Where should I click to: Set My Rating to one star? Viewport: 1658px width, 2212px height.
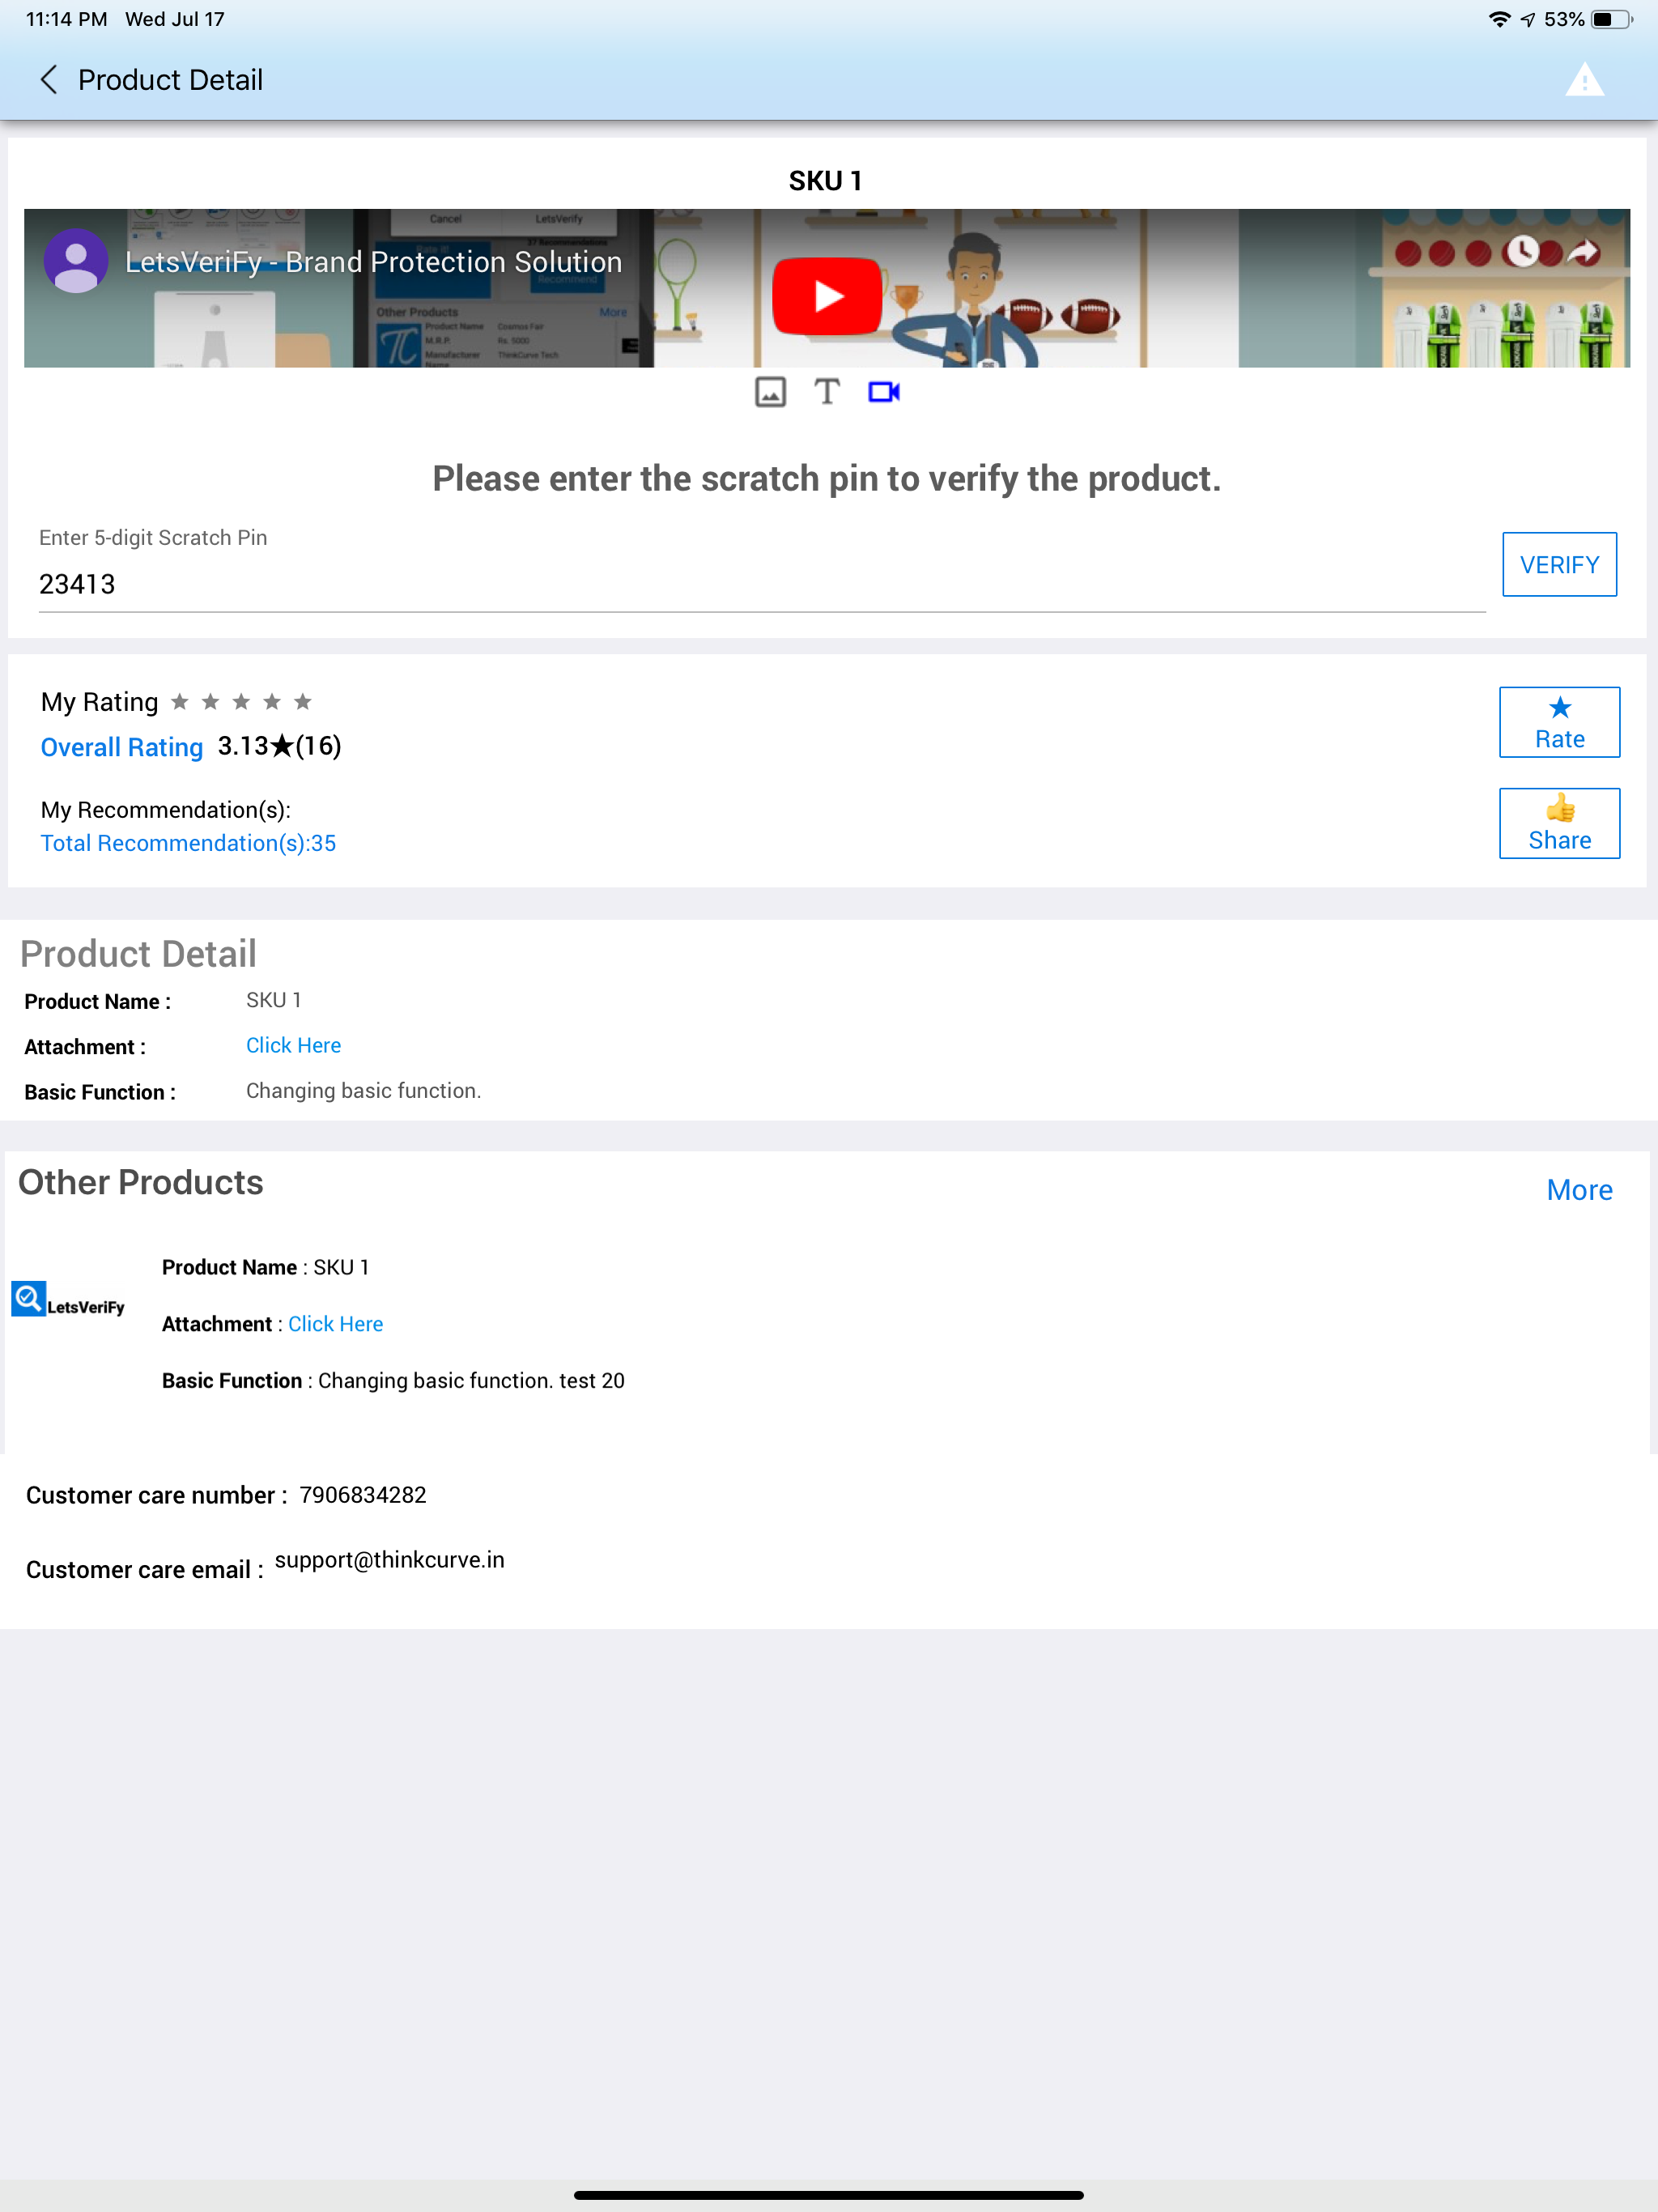pyautogui.click(x=180, y=702)
